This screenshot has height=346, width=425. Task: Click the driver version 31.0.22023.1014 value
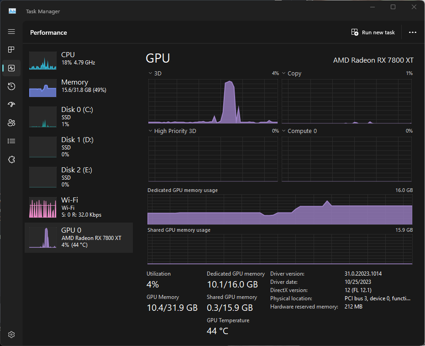coord(363,273)
